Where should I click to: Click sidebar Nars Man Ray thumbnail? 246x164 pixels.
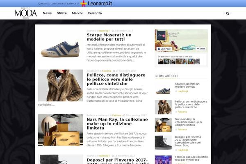click(163, 125)
